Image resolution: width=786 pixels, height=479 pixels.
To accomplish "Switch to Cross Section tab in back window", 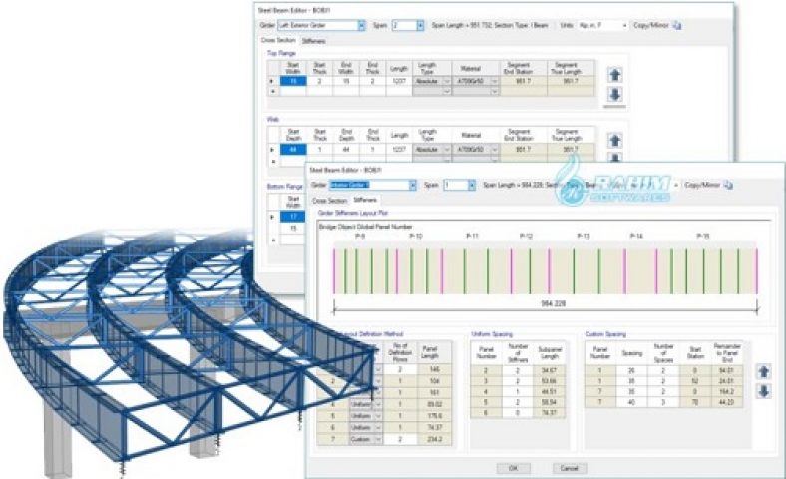I will [278, 40].
